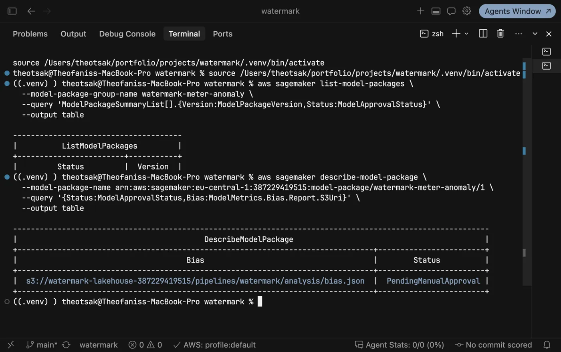
Task: Click the terminal prompt input cursor
Action: tap(260, 301)
